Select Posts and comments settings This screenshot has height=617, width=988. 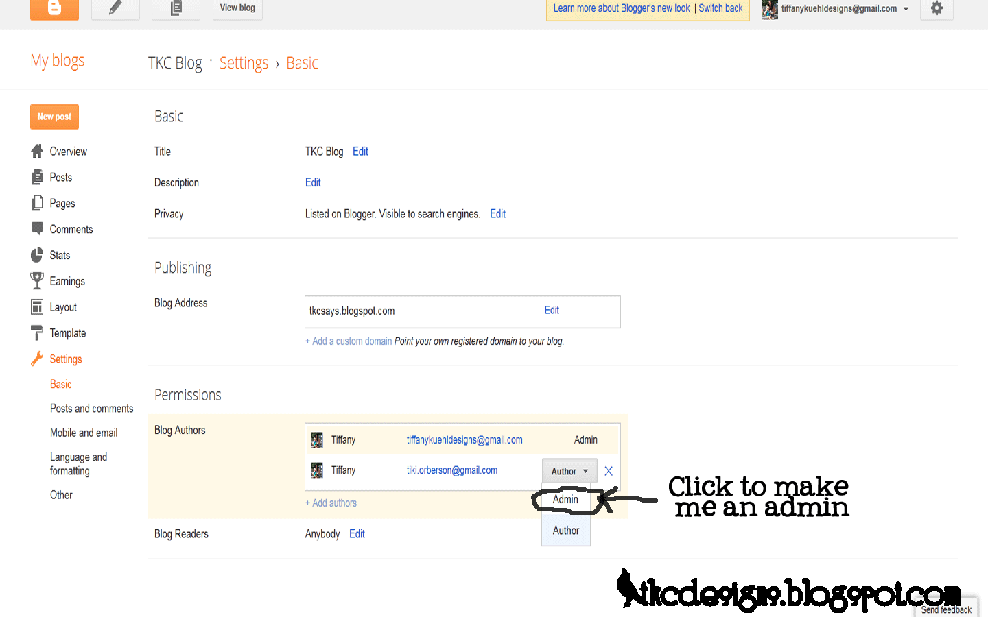click(x=91, y=409)
